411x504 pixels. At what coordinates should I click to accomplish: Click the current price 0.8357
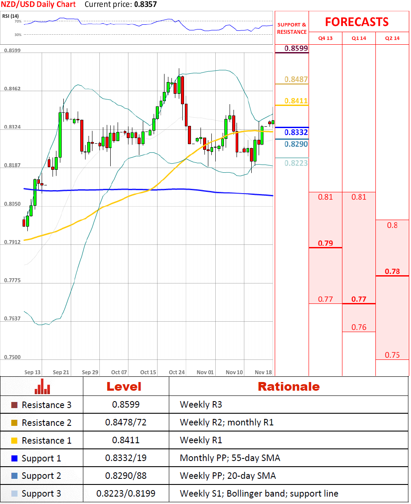[145, 4]
